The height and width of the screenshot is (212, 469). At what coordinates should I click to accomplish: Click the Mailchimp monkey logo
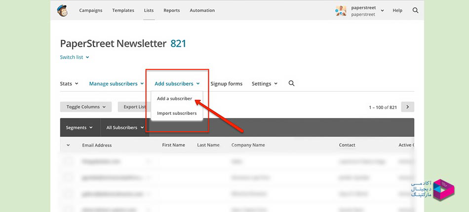(x=62, y=10)
